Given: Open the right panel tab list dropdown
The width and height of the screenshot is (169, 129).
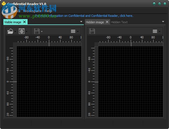Looking at the screenshot, I should [163, 22].
